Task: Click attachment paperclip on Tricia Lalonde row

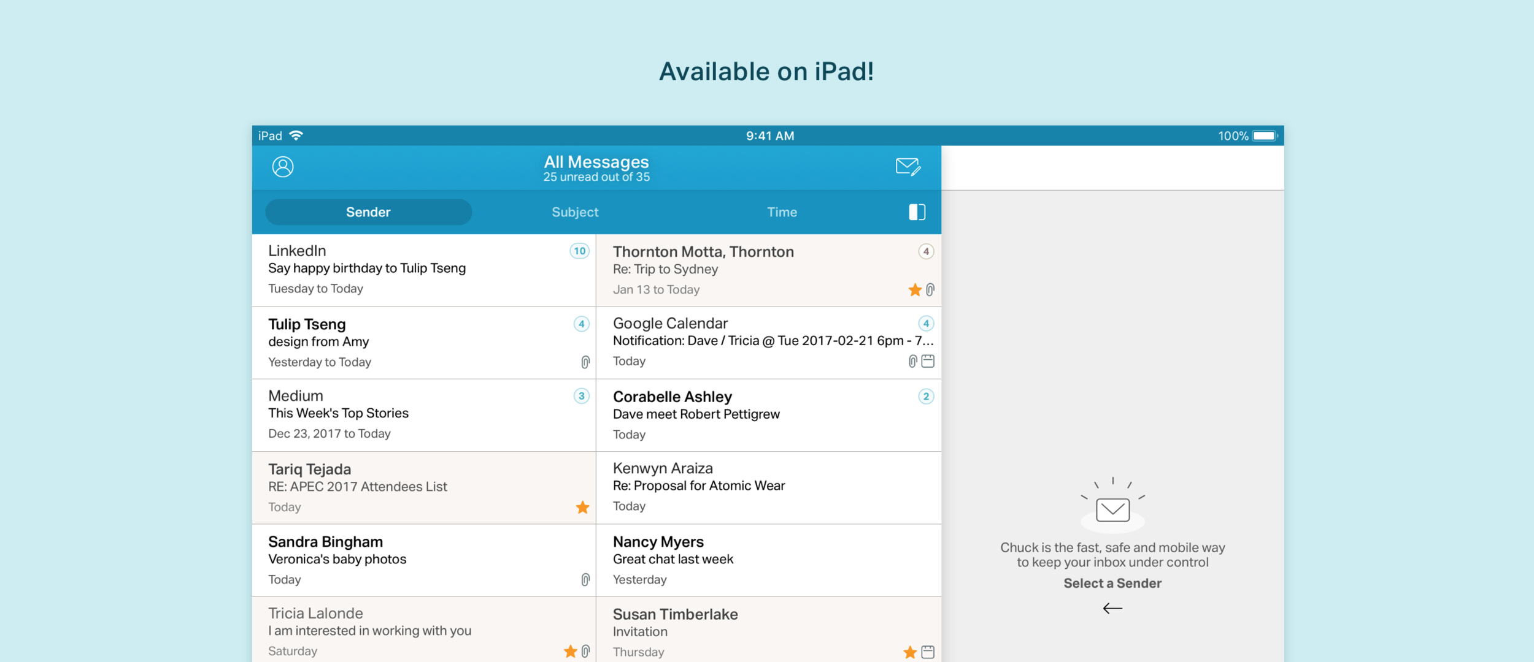Action: point(585,651)
